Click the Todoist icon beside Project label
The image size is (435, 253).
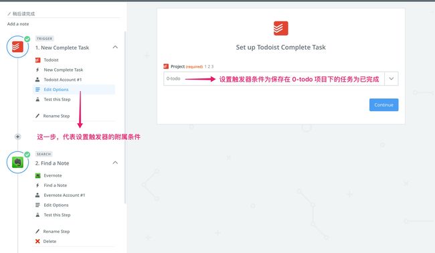pos(166,66)
